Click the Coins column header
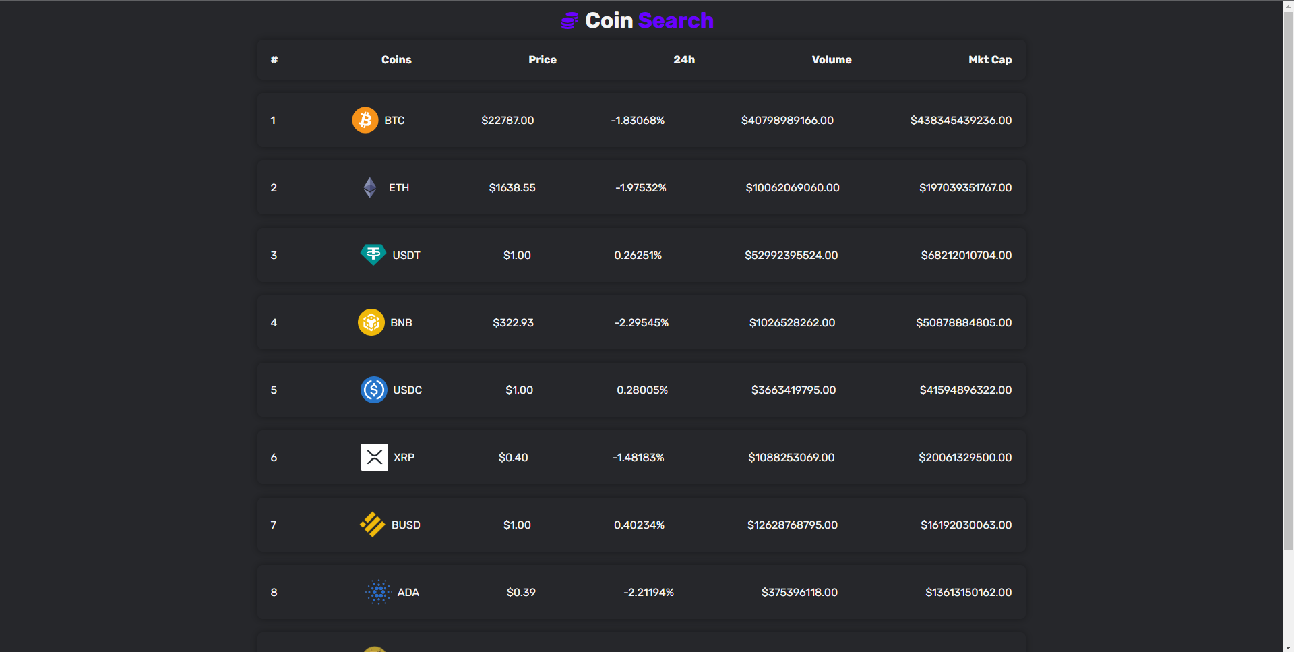 (396, 59)
